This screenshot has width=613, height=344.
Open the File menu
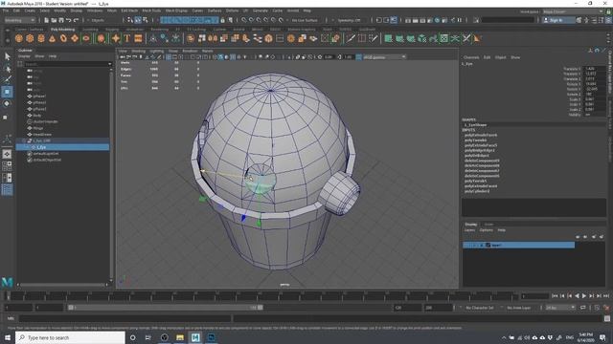click(6, 11)
